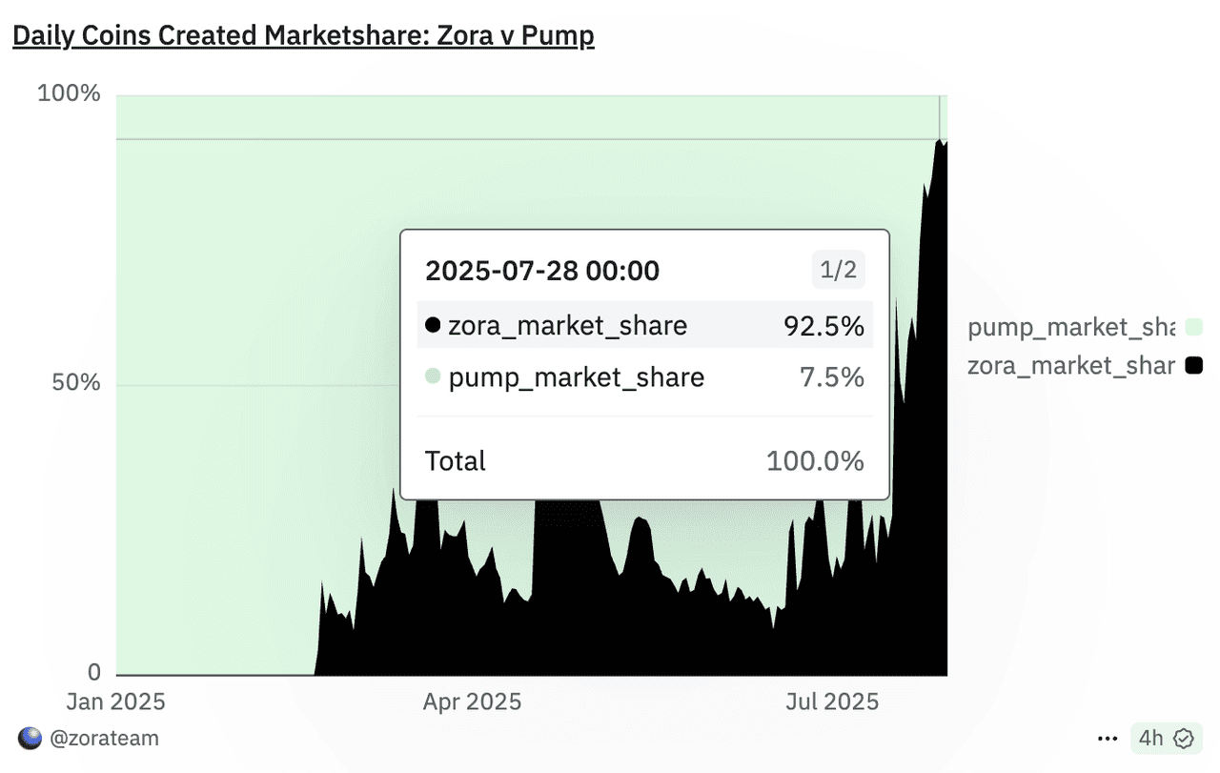
Task: Click the @zorateam author link
Action: click(104, 738)
